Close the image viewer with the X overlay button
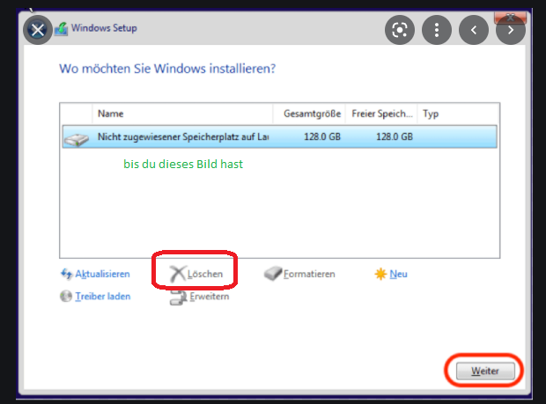 click(38, 30)
